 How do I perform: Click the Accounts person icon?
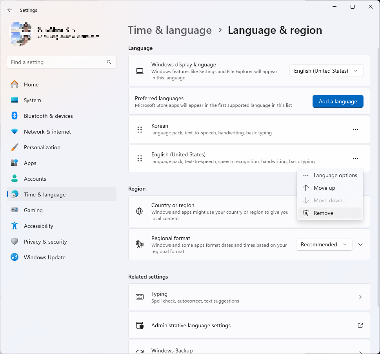click(15, 178)
